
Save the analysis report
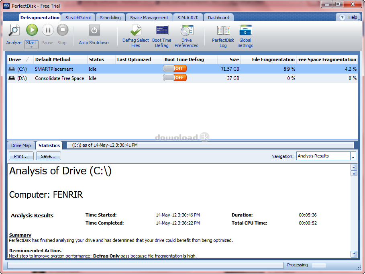coord(48,156)
